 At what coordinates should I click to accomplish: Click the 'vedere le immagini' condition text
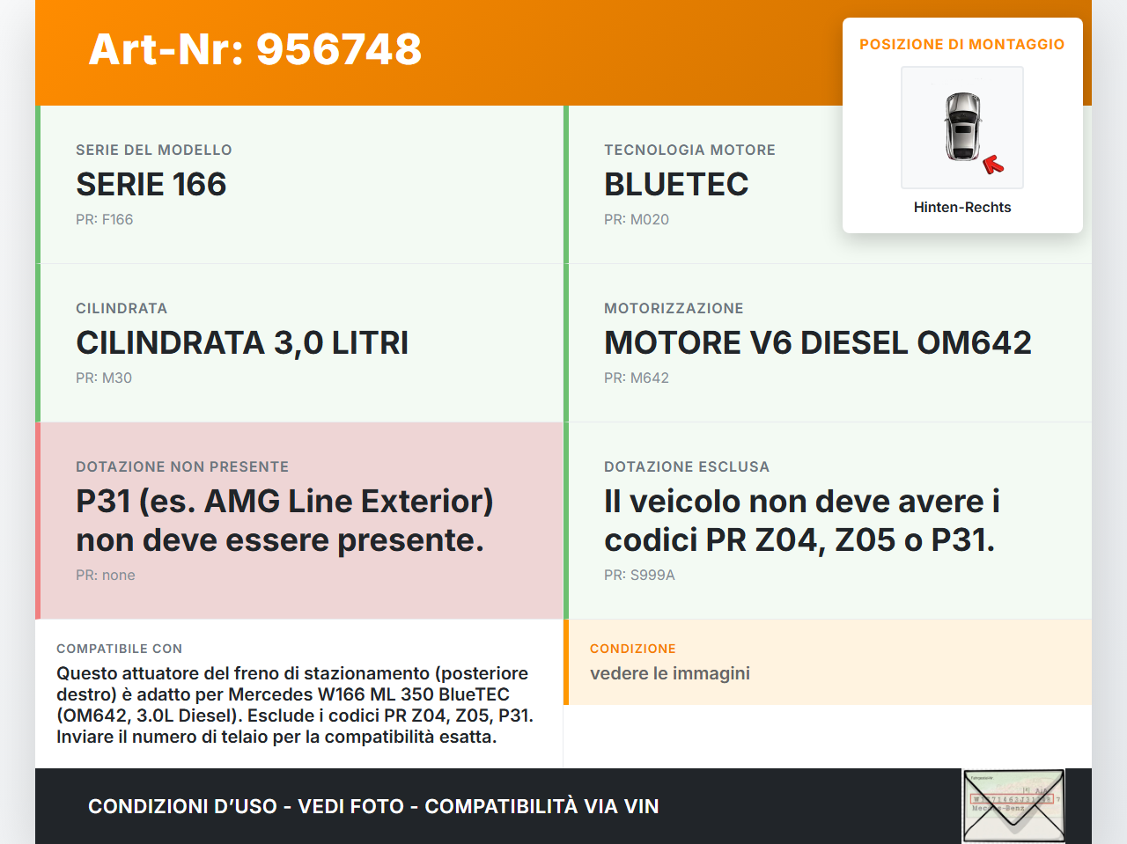tap(669, 673)
